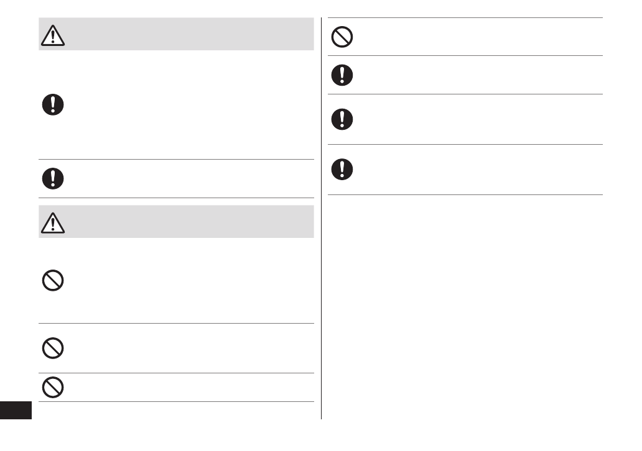
Task: Click the middle exclamation icon in the right column
Action: 342,119
